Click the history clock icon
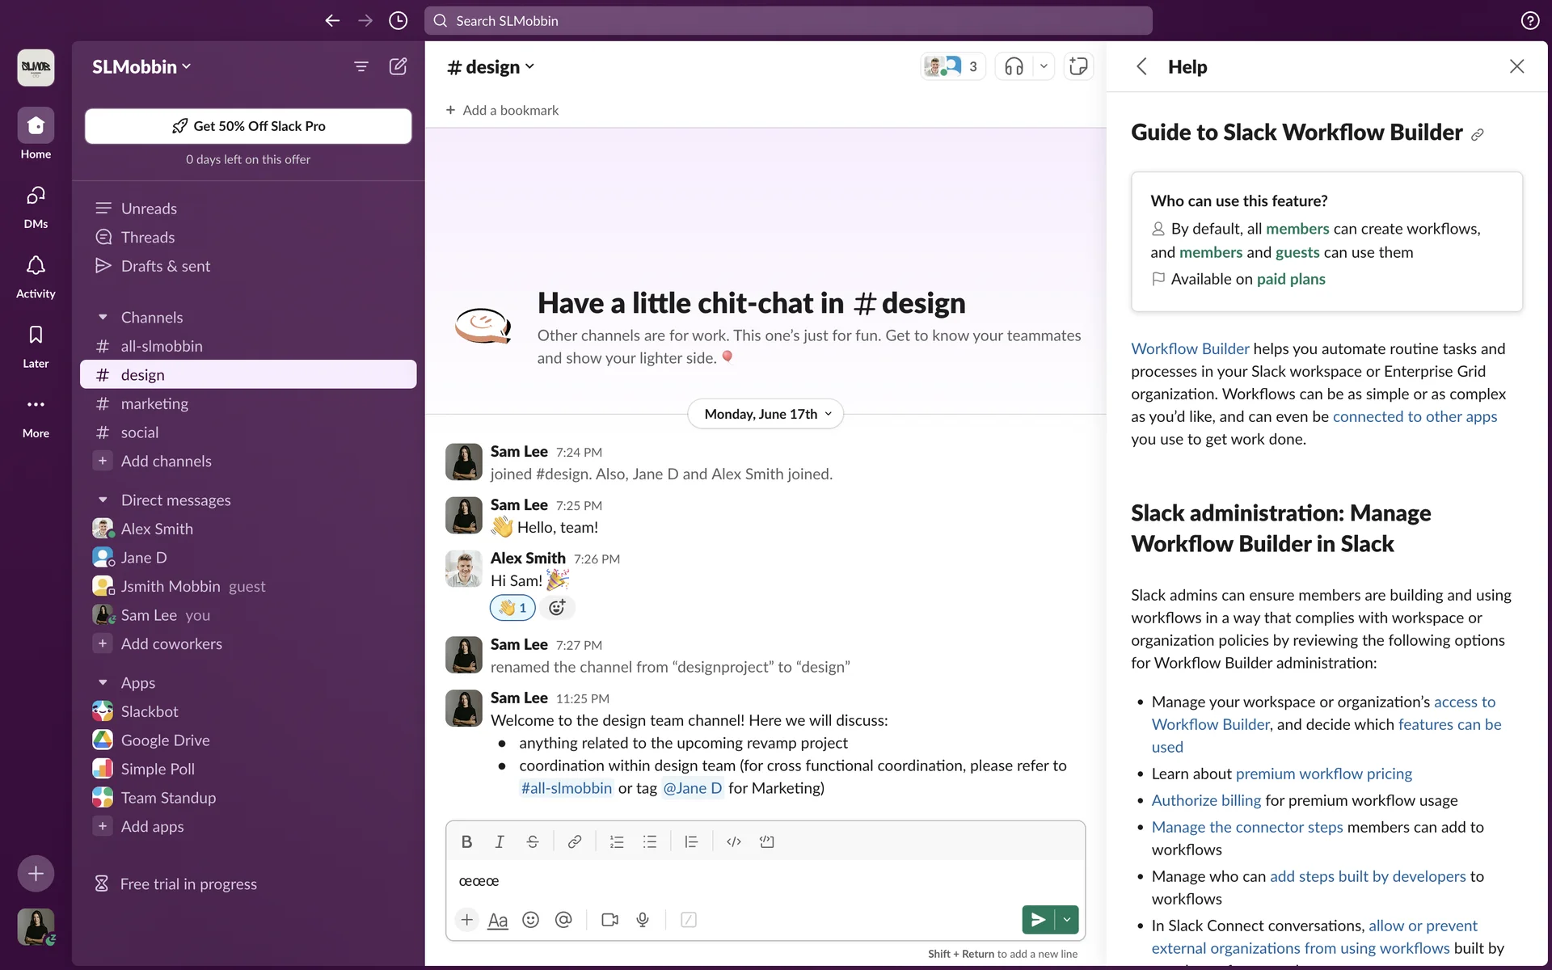 [x=398, y=21]
